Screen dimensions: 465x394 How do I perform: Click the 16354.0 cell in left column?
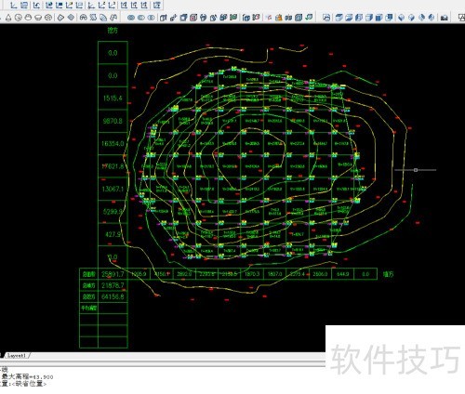tap(113, 143)
